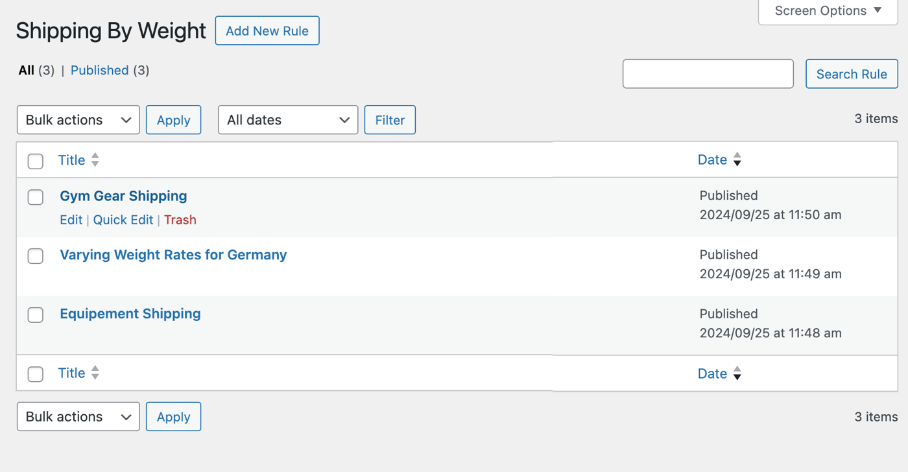Image resolution: width=908 pixels, height=472 pixels.
Task: Select the checkbox for Gym Gear Shipping
Action: [x=35, y=197]
